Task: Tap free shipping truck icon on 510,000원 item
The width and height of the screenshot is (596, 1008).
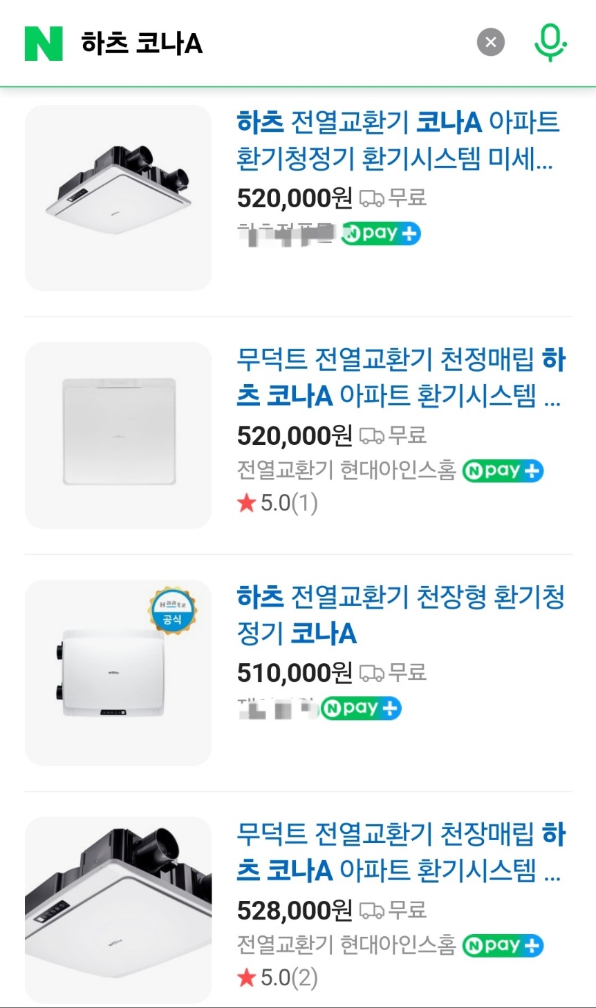Action: pos(372,673)
